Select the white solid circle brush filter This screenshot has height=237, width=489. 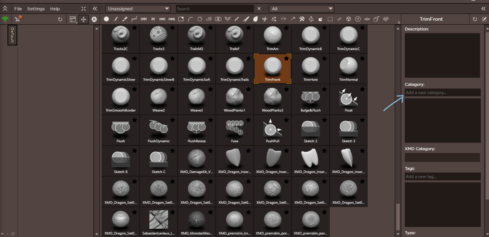point(106,19)
